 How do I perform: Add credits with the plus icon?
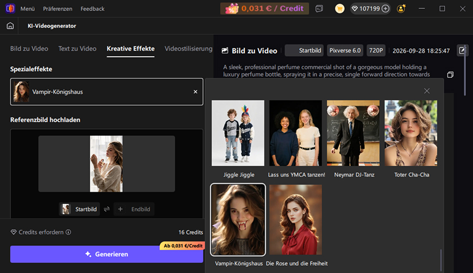pos(385,9)
